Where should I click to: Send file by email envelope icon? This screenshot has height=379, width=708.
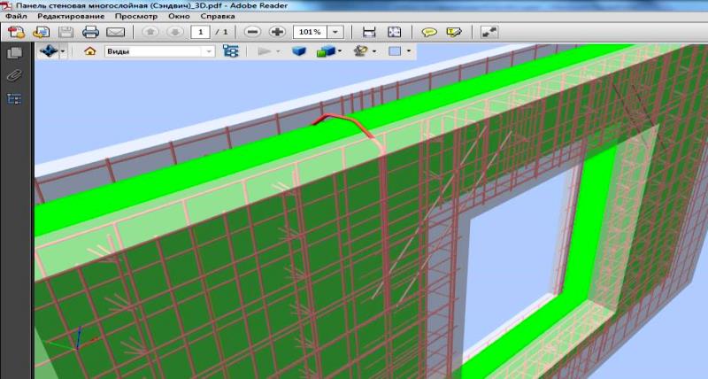[116, 32]
